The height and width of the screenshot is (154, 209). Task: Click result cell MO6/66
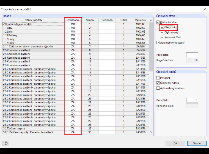141,43
